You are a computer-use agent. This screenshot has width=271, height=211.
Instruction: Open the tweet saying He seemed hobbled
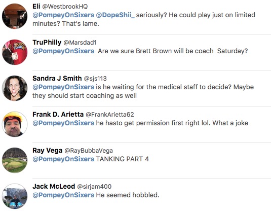click(128, 195)
